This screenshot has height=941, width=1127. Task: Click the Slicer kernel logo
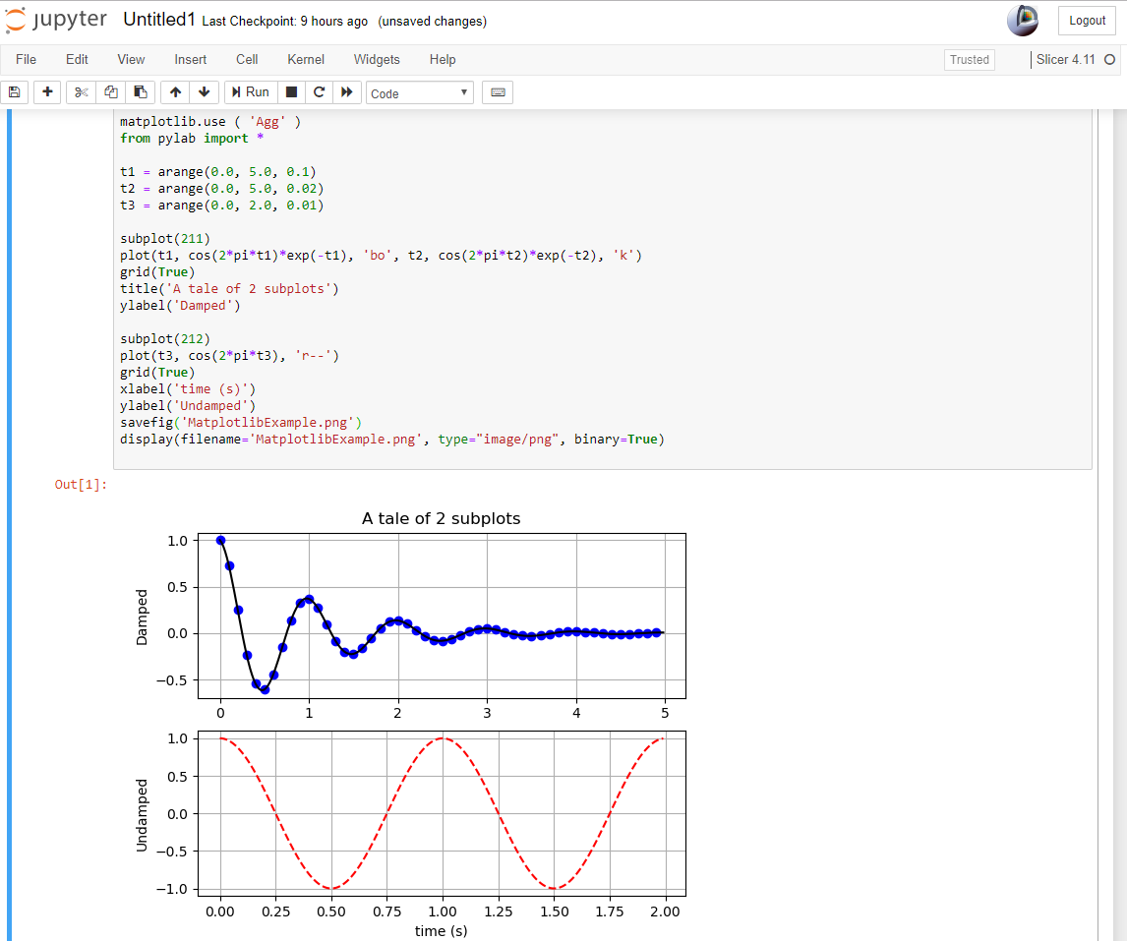pyautogui.click(x=1023, y=20)
